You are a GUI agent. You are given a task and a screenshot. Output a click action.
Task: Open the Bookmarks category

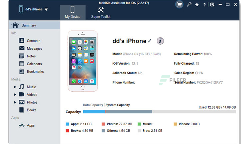point(35,71)
